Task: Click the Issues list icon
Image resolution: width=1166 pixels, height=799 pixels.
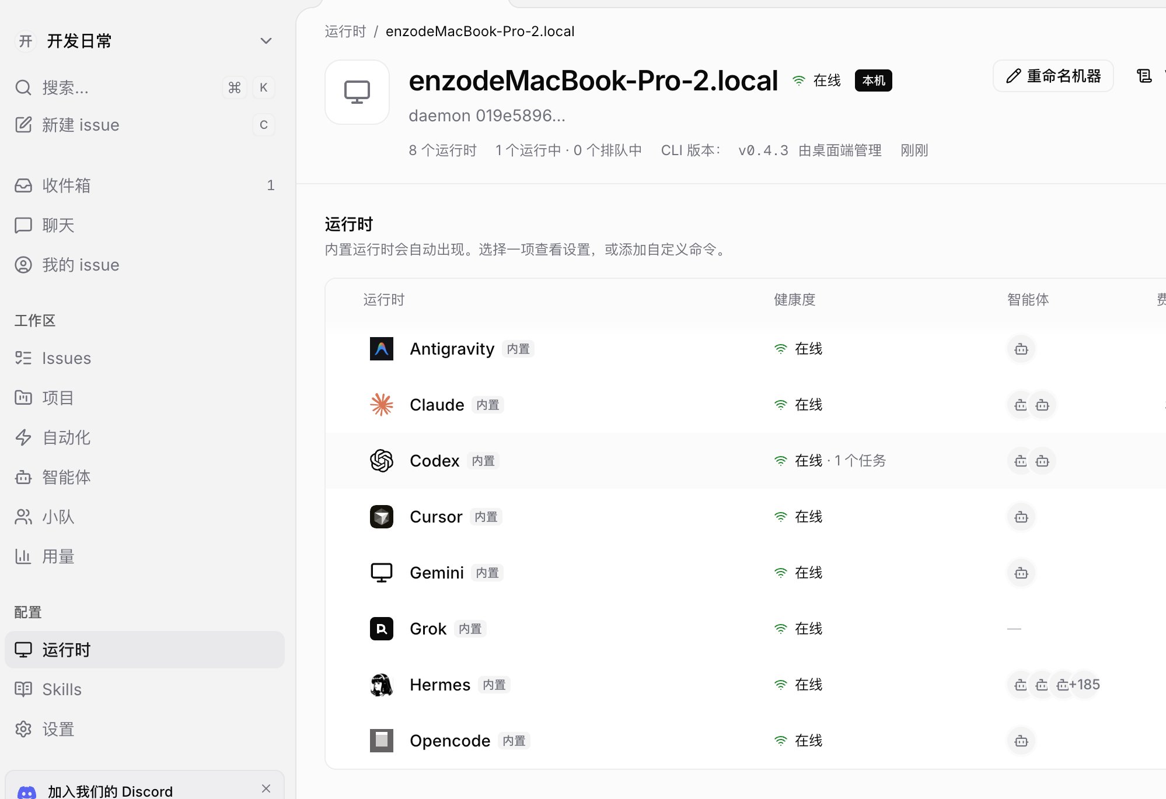Action: coord(23,358)
